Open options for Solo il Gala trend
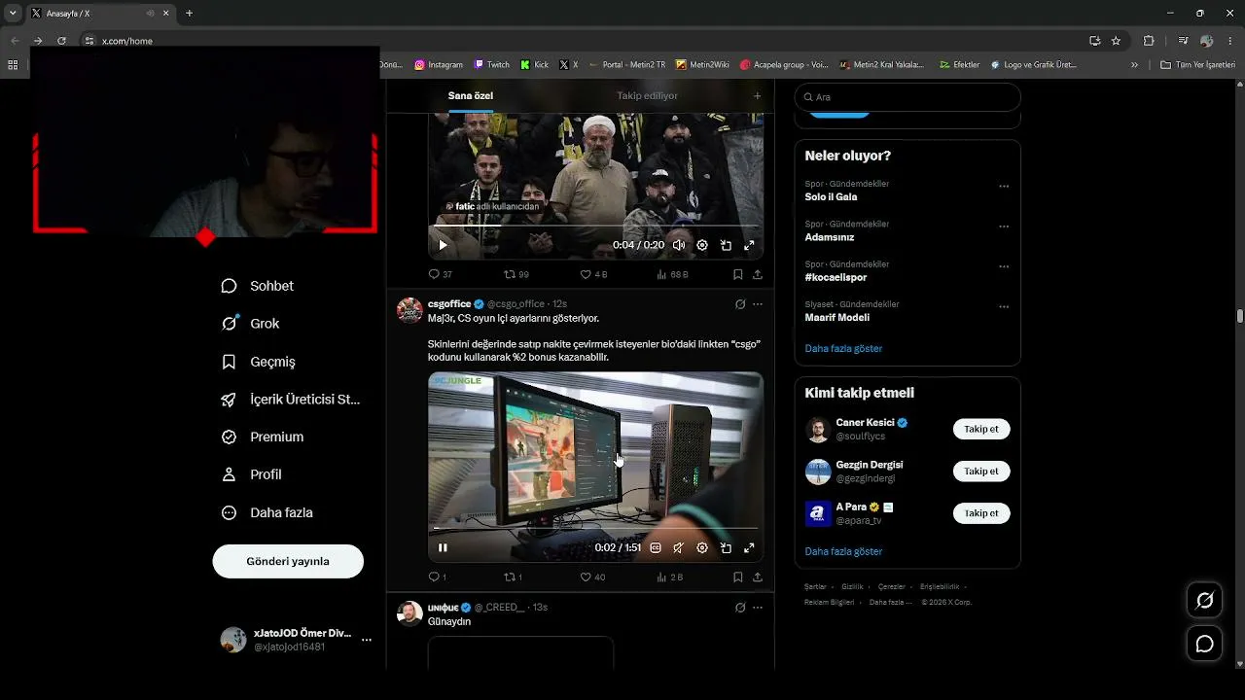The height and width of the screenshot is (700, 1245). 1004,187
